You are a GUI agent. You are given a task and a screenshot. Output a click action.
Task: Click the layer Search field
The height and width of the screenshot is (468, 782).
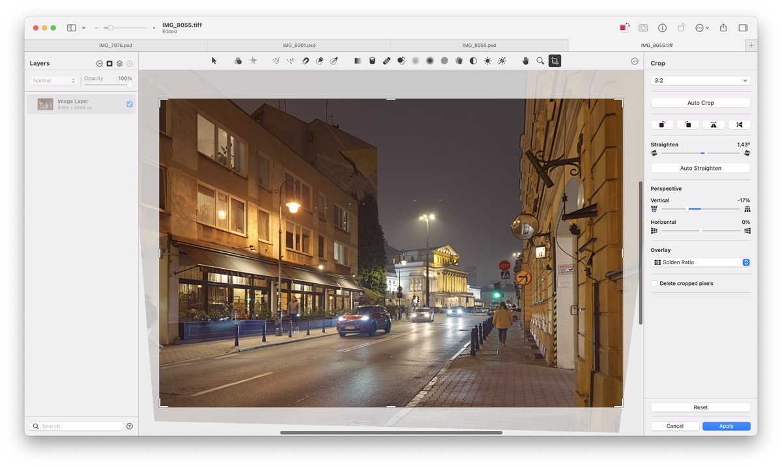[x=76, y=426]
